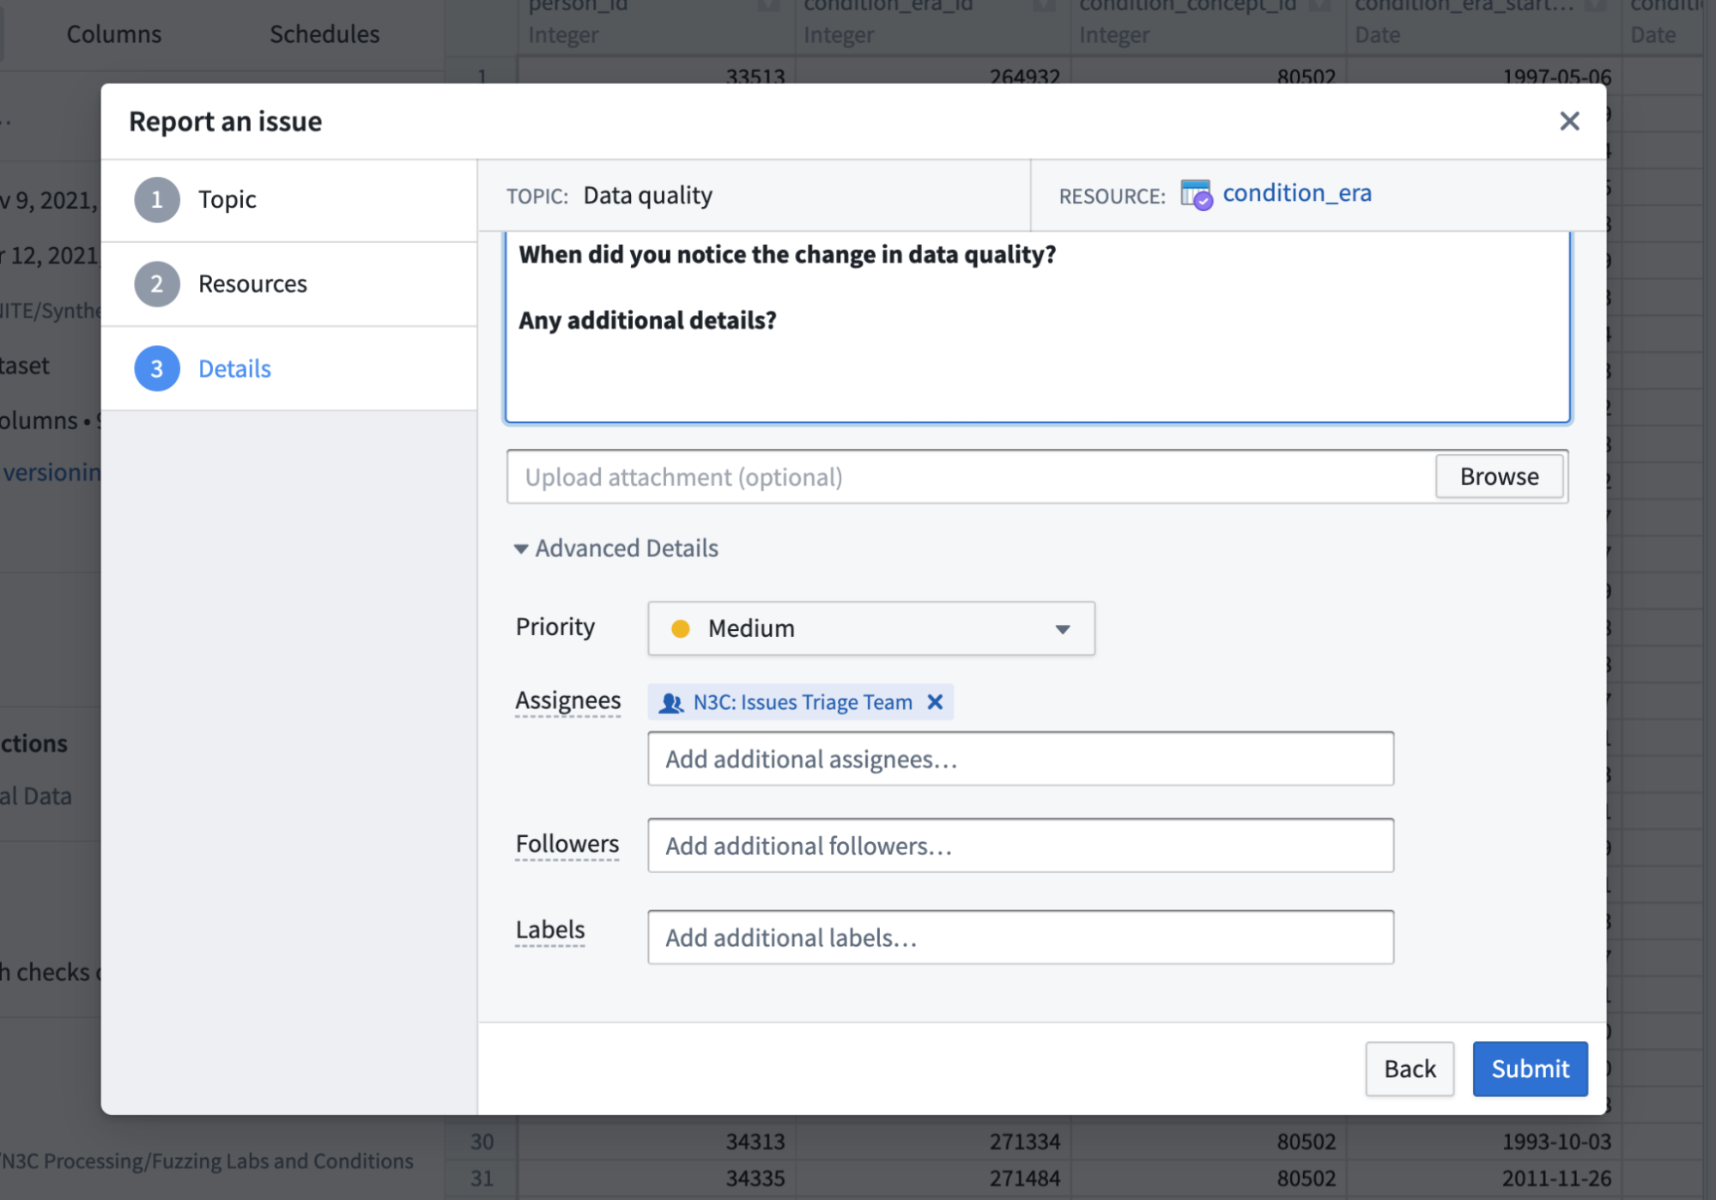Open the condition_era resource link
Viewport: 1716px width, 1200px height.
pos(1296,193)
